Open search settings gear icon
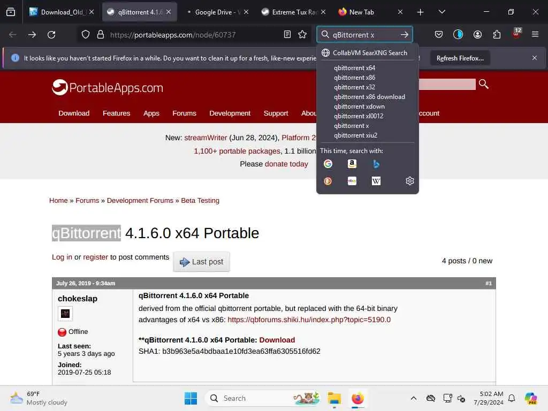The width and height of the screenshot is (548, 411). tap(409, 181)
